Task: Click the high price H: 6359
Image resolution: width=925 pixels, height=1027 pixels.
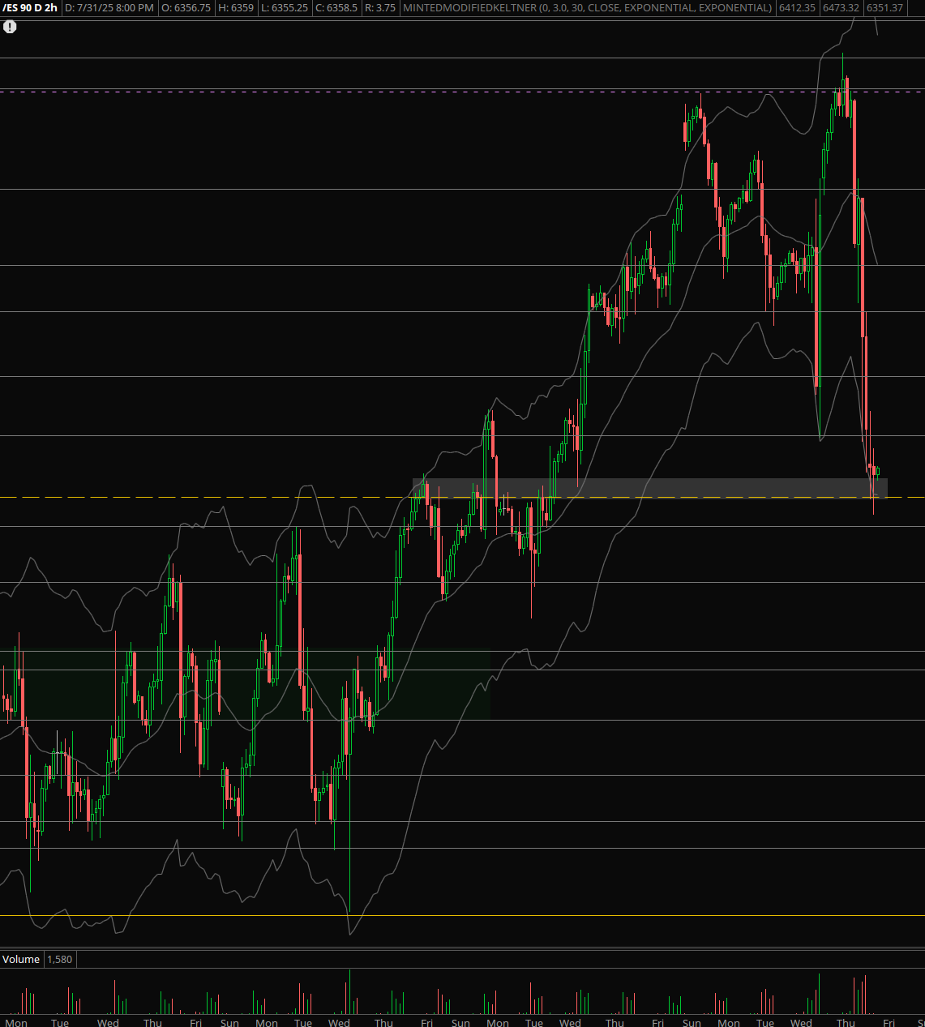Action: (x=236, y=8)
